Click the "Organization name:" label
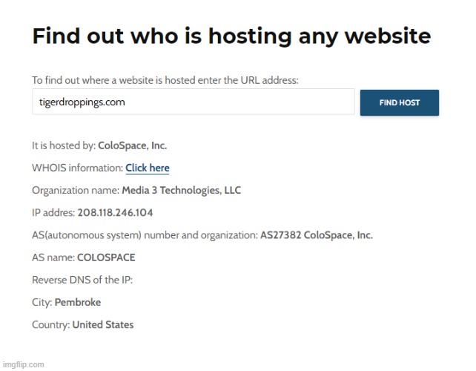Image resolution: width=476 pixels, height=371 pixels. click(75, 191)
